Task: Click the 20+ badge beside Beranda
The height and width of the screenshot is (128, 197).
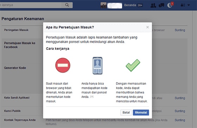Action: tap(140, 5)
